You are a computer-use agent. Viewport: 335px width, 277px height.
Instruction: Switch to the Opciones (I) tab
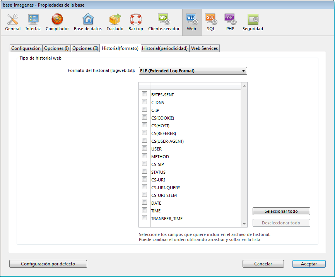56,48
